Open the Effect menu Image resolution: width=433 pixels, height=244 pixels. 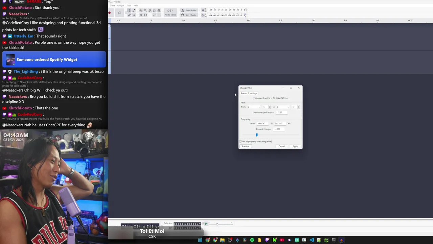point(112,5)
